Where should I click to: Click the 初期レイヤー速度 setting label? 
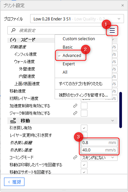tap(24, 98)
